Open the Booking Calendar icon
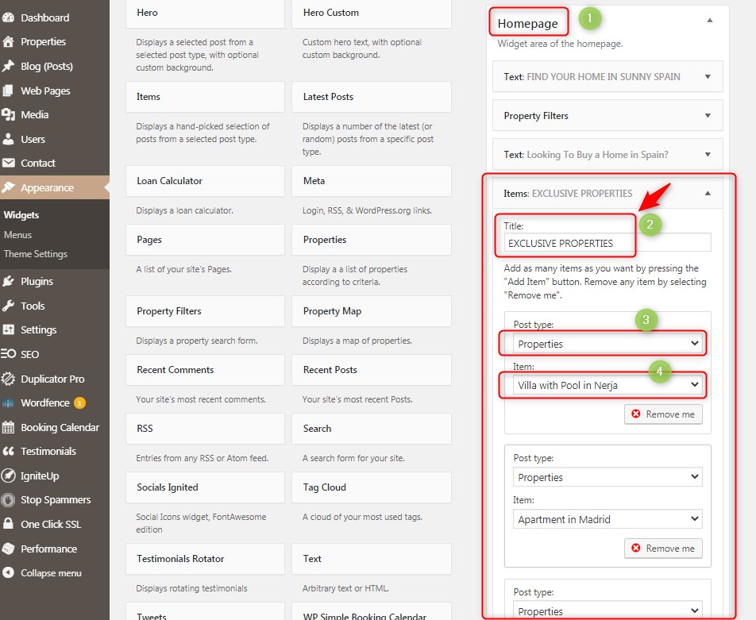This screenshot has width=756, height=620. click(x=9, y=427)
